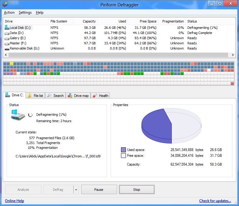Open the Action menu

click(9, 12)
